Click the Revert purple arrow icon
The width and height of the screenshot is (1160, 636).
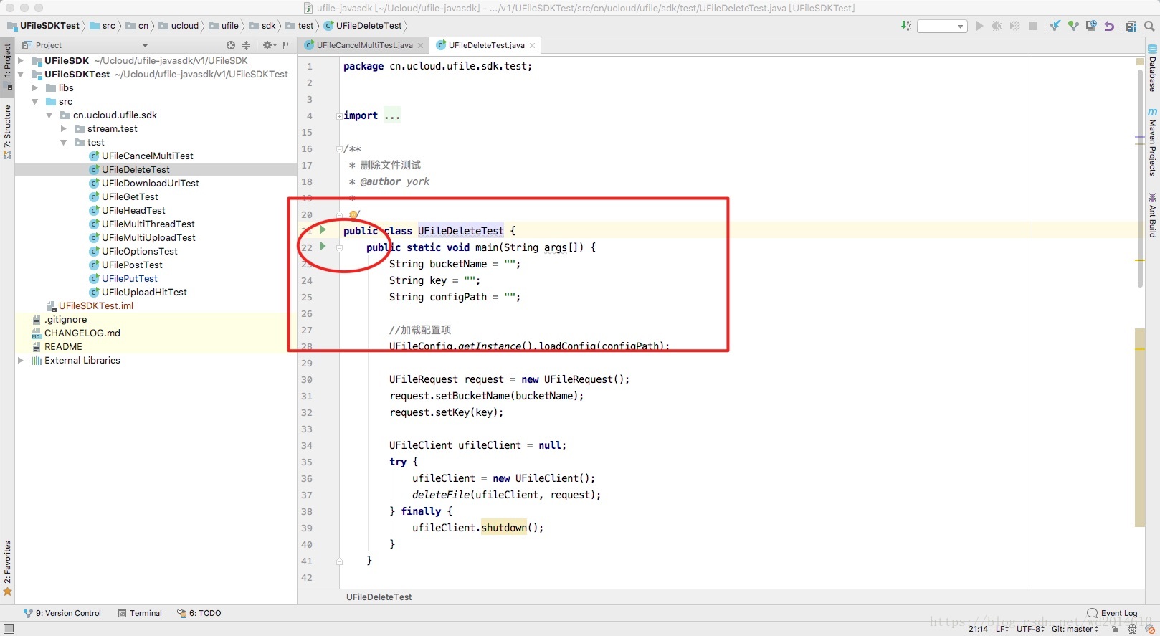tap(1109, 26)
